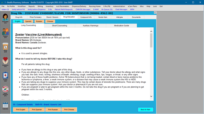
Task: Open the Drug (F4) sidebar icon
Action: (5, 48)
